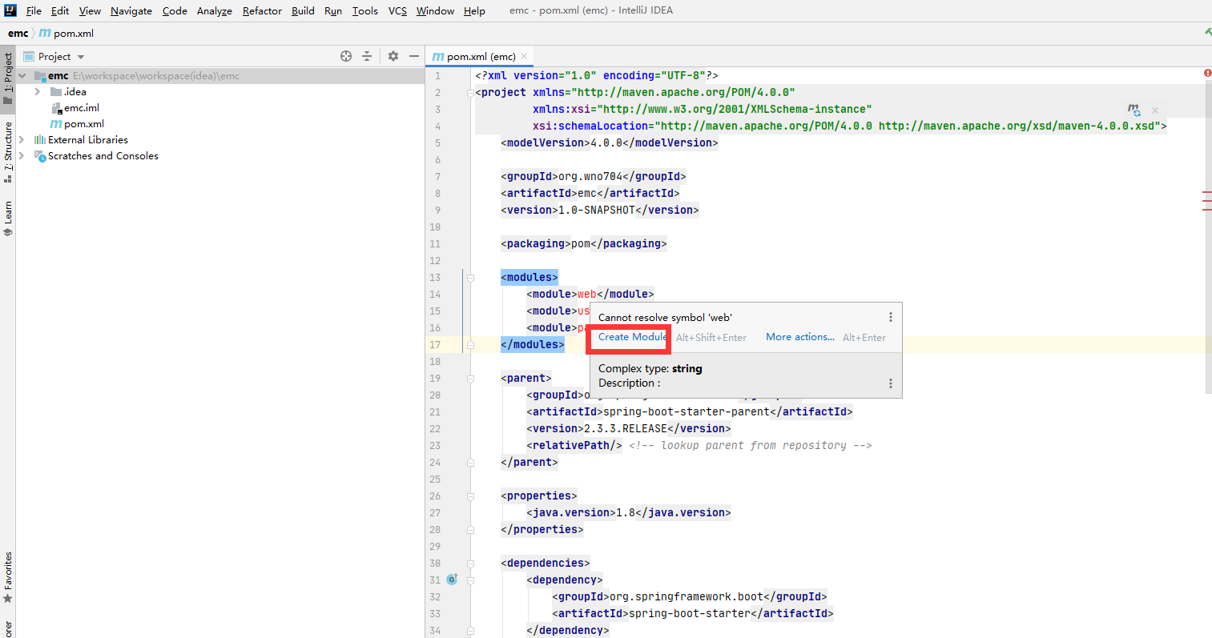
Task: Click the Load Maven Changes floating icon
Action: tap(1133, 110)
